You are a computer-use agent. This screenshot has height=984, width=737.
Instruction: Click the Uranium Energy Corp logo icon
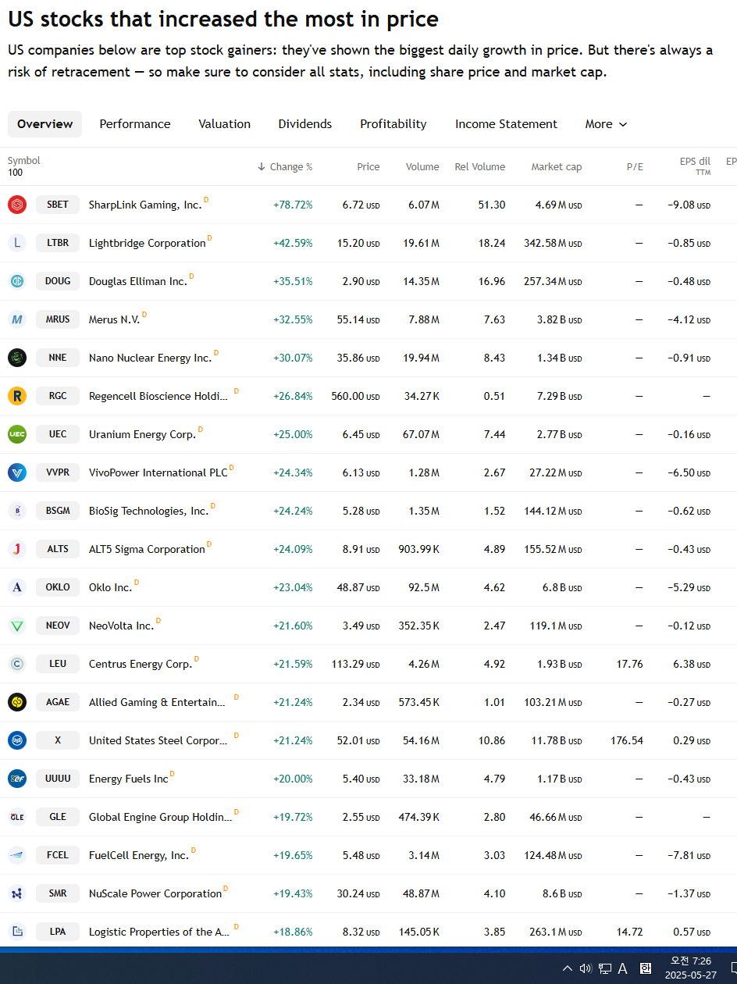click(x=17, y=434)
